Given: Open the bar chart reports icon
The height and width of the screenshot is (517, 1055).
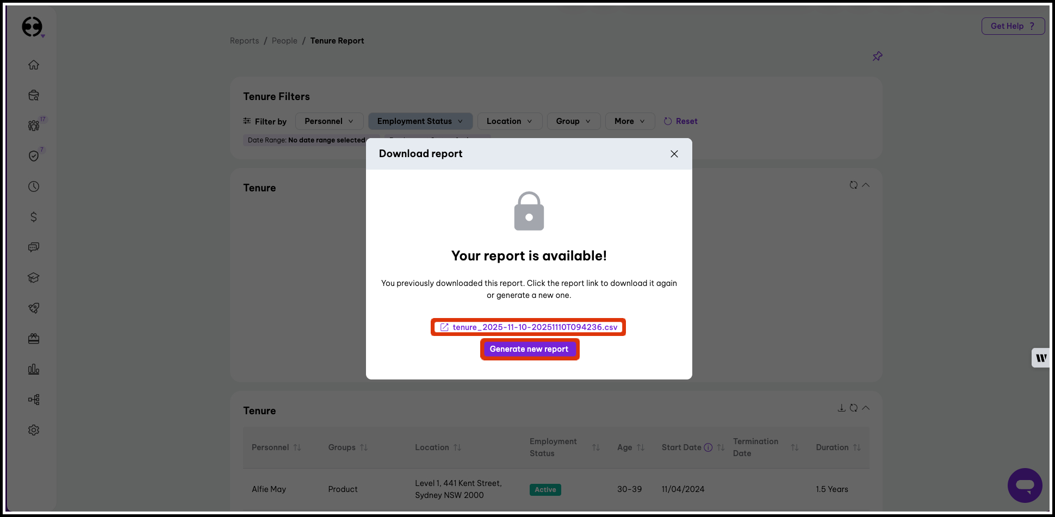Looking at the screenshot, I should click(34, 369).
